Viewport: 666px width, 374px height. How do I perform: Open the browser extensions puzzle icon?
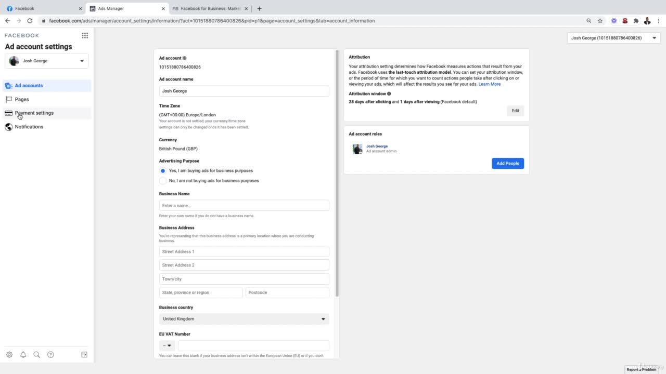point(636,21)
